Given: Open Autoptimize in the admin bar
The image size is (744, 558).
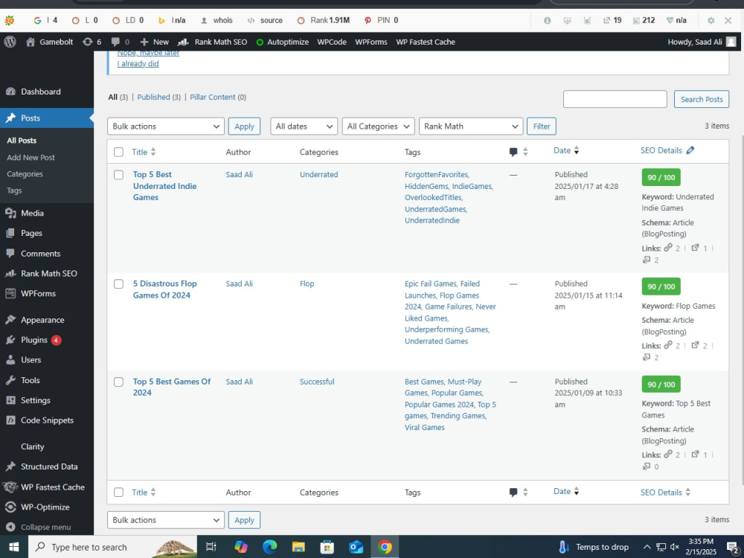Looking at the screenshot, I should [282, 42].
